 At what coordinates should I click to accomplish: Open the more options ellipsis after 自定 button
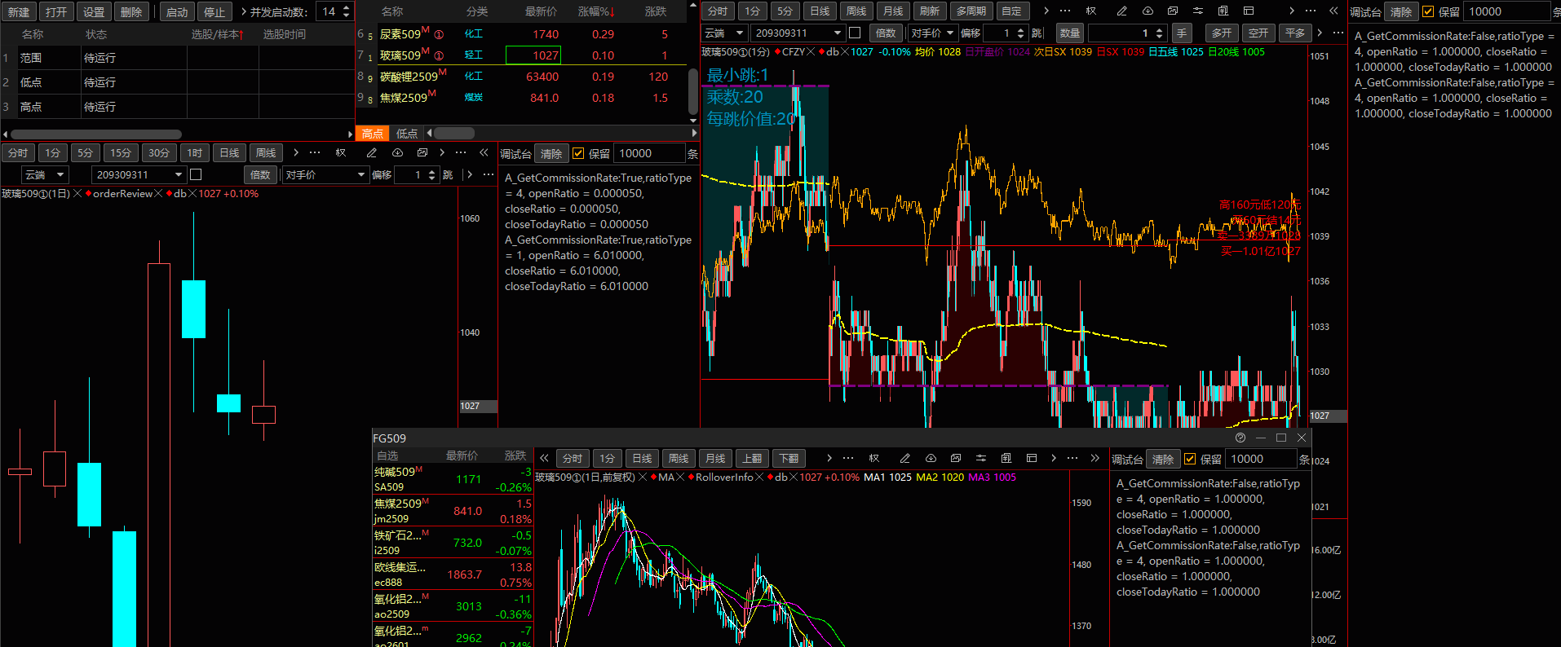click(x=1065, y=11)
